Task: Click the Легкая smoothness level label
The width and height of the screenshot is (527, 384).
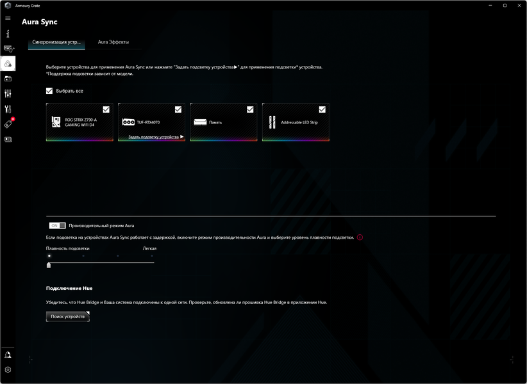Action: tap(149, 248)
